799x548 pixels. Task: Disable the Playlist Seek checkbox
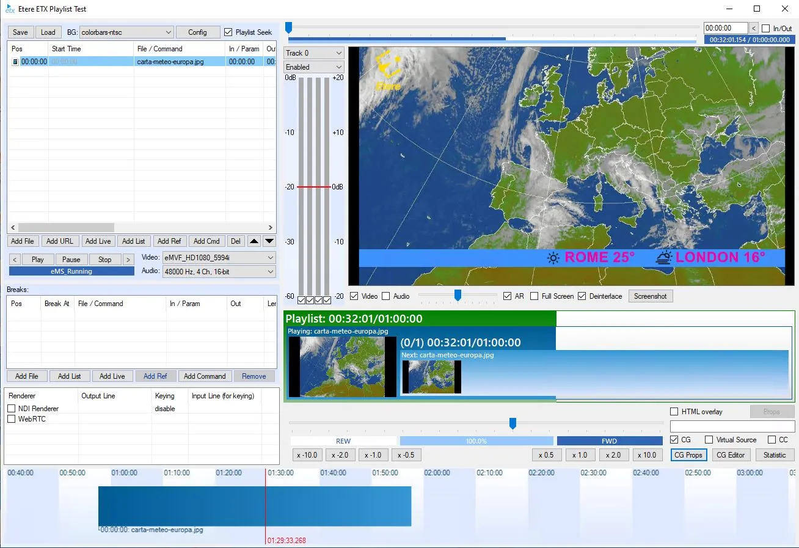pos(228,32)
